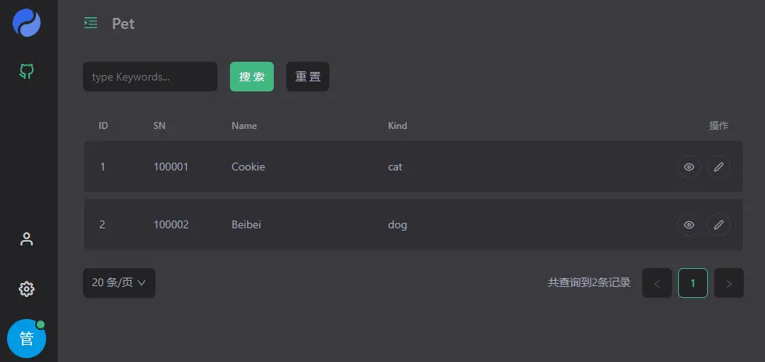The image size is (765, 362).
Task: Click the blue app logo icon
Action: [27, 23]
